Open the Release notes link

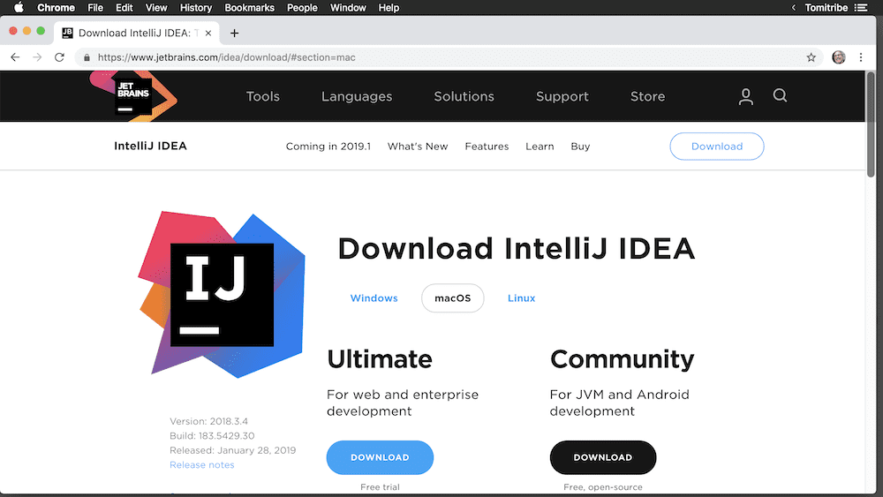click(x=202, y=465)
